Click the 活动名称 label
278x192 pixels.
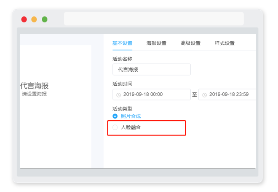(122, 59)
